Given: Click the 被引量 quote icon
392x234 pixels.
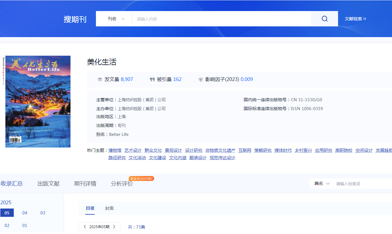Looking at the screenshot, I should [152, 79].
